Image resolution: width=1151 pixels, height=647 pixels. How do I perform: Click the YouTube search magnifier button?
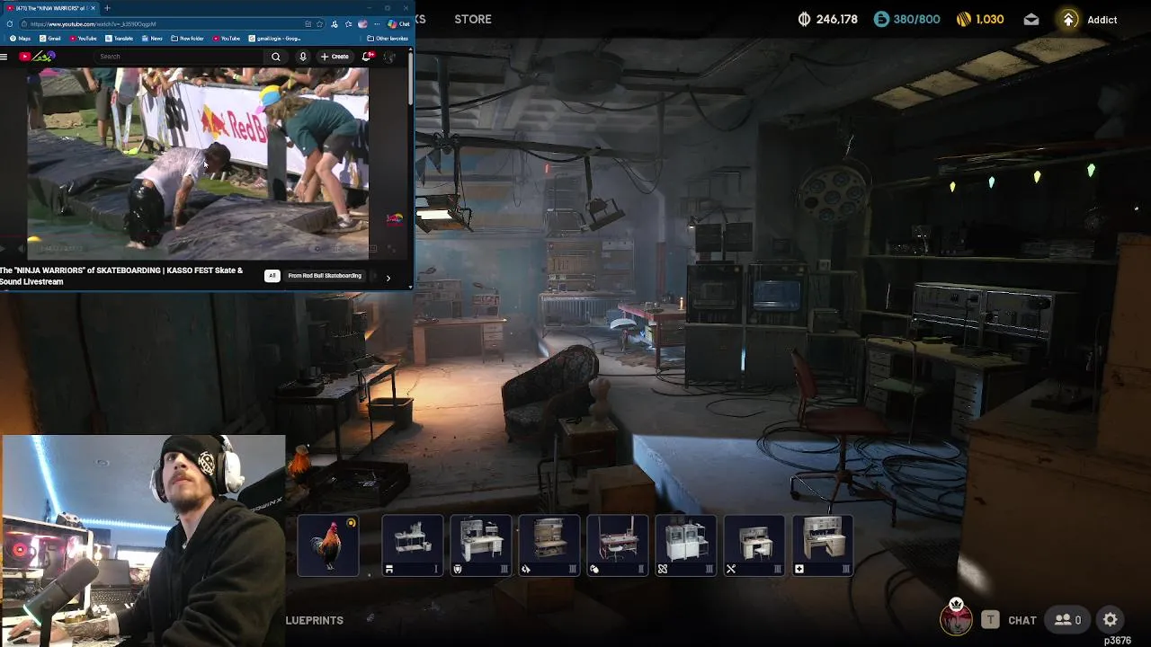click(276, 57)
